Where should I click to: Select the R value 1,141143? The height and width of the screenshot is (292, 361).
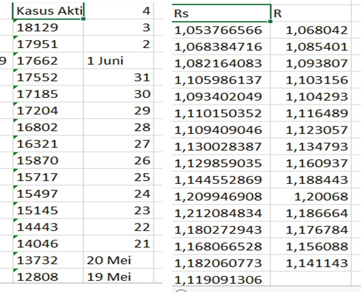pyautogui.click(x=316, y=263)
